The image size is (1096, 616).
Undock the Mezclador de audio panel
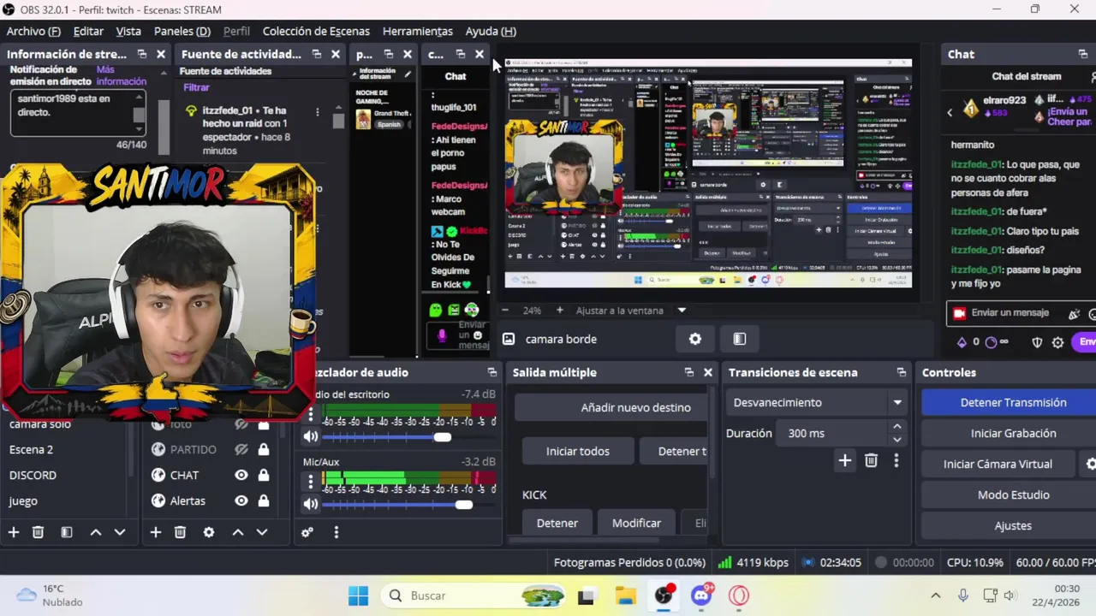[x=491, y=372]
